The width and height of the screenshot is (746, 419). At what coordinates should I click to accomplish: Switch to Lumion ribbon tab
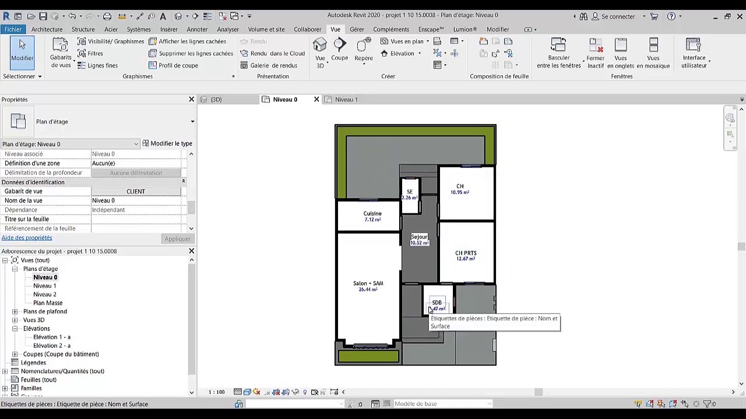pyautogui.click(x=465, y=29)
